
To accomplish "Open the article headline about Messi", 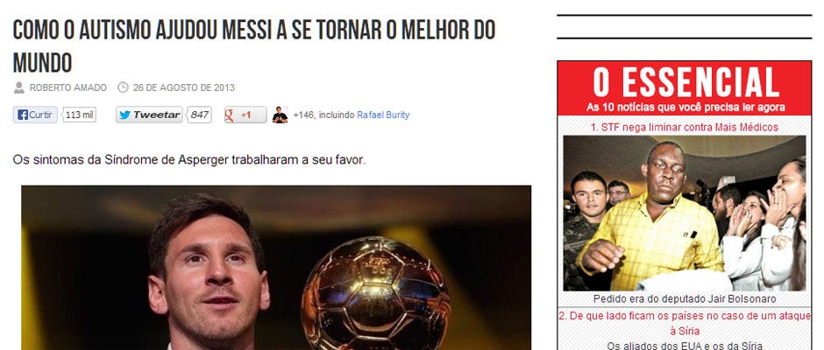I will (254, 46).
